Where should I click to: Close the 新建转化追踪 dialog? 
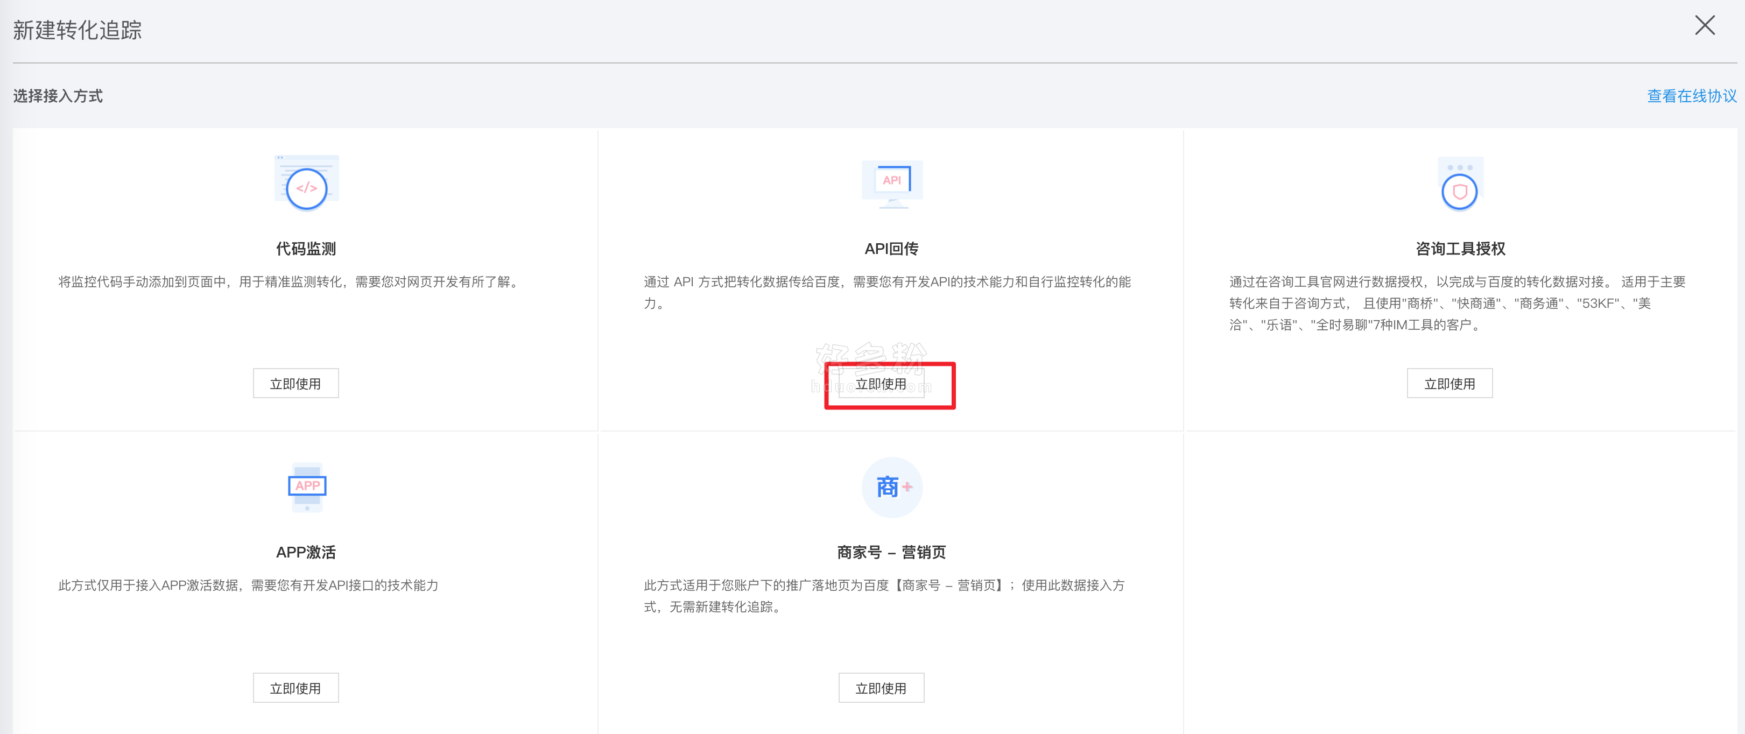click(1704, 26)
